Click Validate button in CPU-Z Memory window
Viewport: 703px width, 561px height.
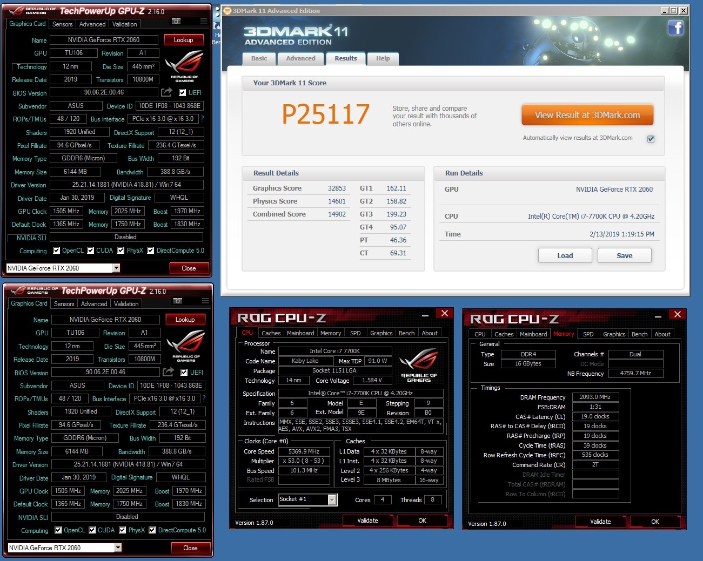(x=600, y=522)
